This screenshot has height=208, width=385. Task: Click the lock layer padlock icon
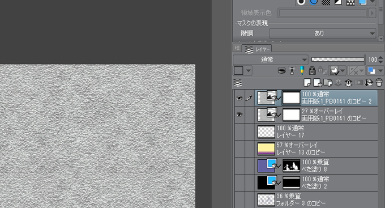[312, 71]
